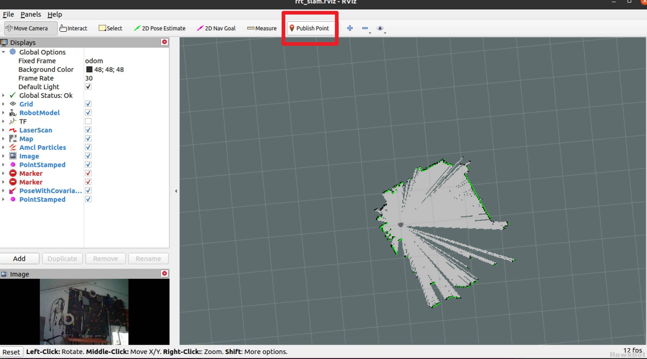Toggle the LaserScan checkbox
This screenshot has height=359, width=647.
point(88,130)
